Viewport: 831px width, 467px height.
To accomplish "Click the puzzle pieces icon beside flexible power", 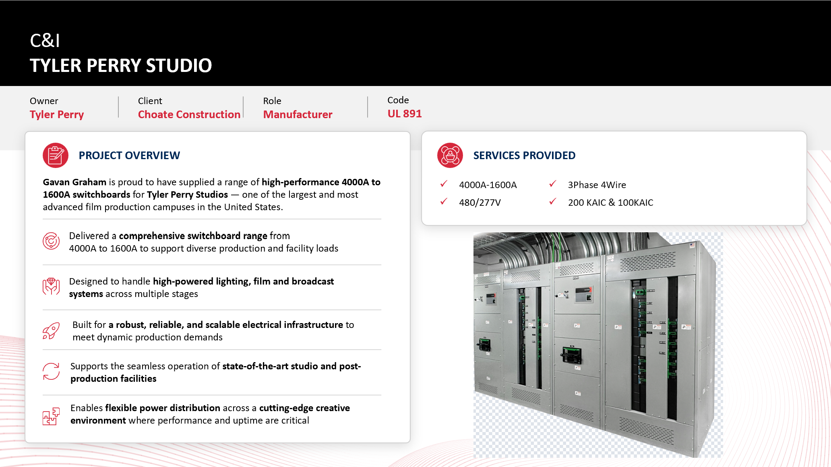I will click(x=51, y=416).
